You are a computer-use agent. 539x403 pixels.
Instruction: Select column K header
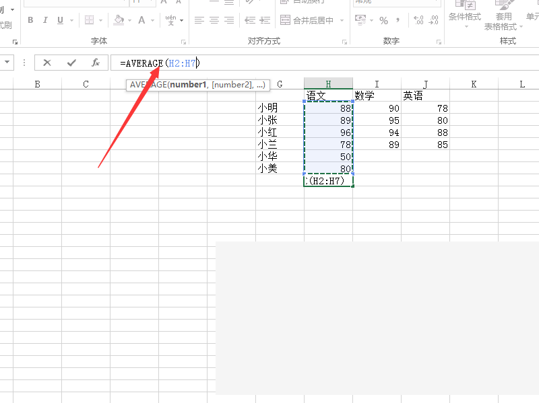pos(474,84)
